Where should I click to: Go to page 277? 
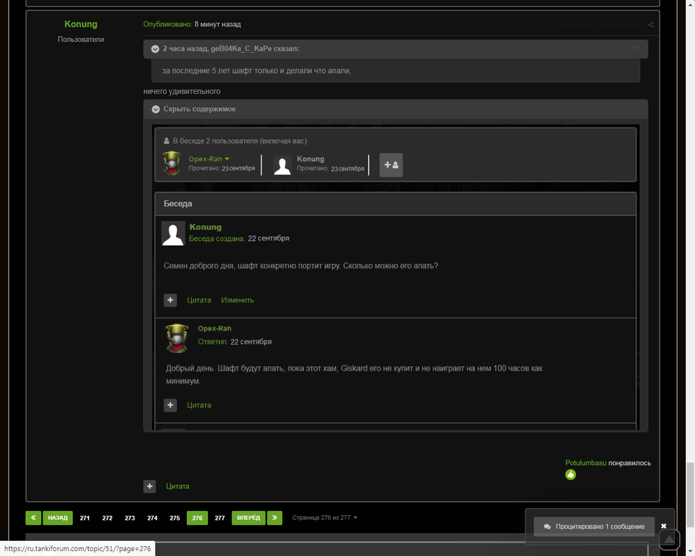click(220, 518)
